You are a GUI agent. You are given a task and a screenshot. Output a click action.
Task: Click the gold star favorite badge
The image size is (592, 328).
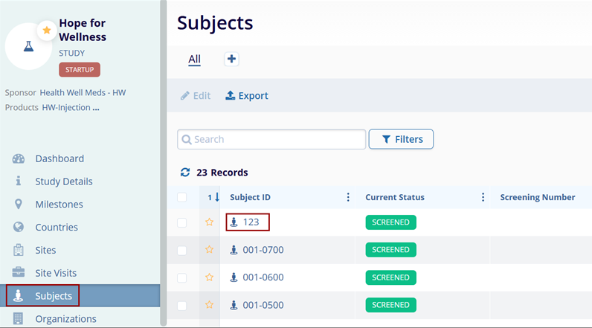[47, 30]
